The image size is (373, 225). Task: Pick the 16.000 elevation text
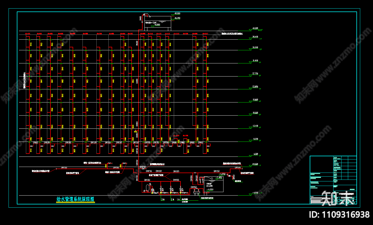[255, 113]
